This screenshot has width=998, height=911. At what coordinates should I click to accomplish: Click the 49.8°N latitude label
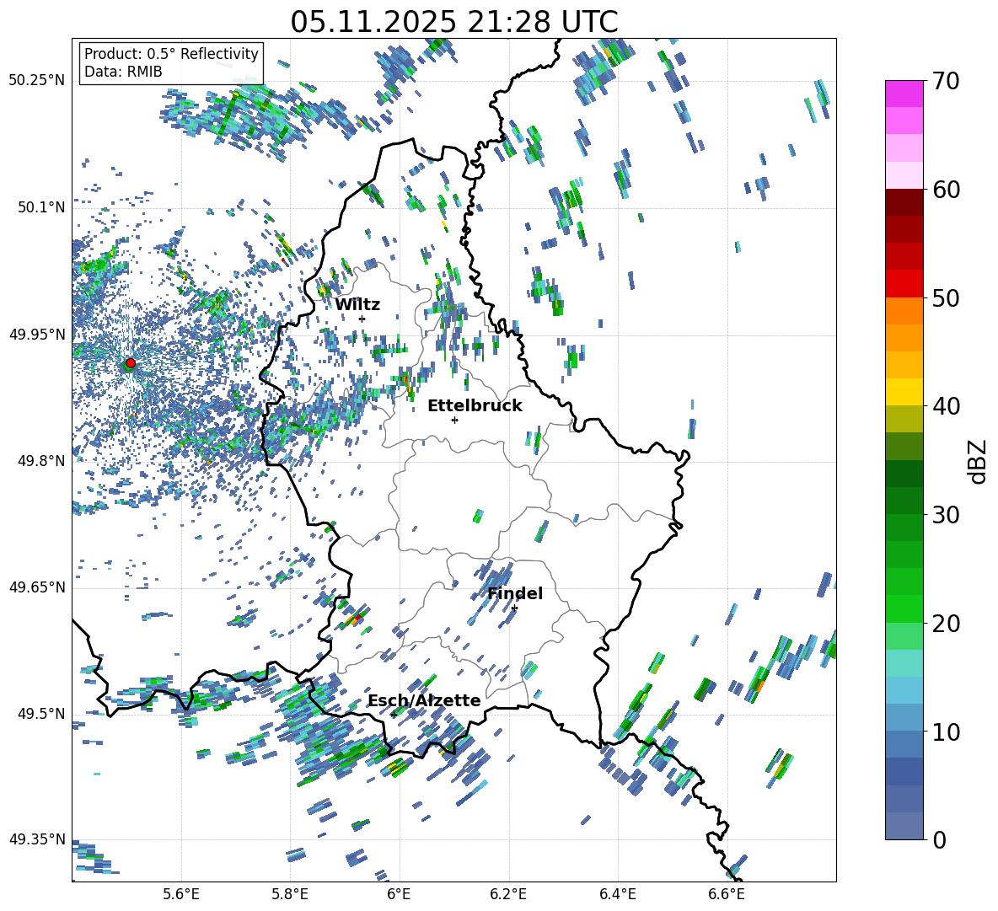coord(41,460)
